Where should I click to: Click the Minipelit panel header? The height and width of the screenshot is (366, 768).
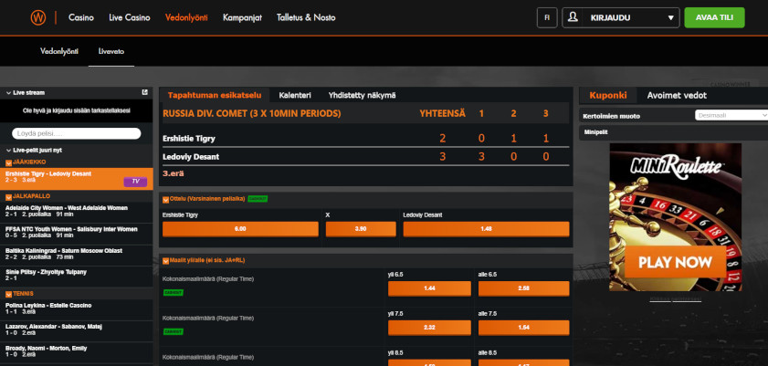(673, 132)
